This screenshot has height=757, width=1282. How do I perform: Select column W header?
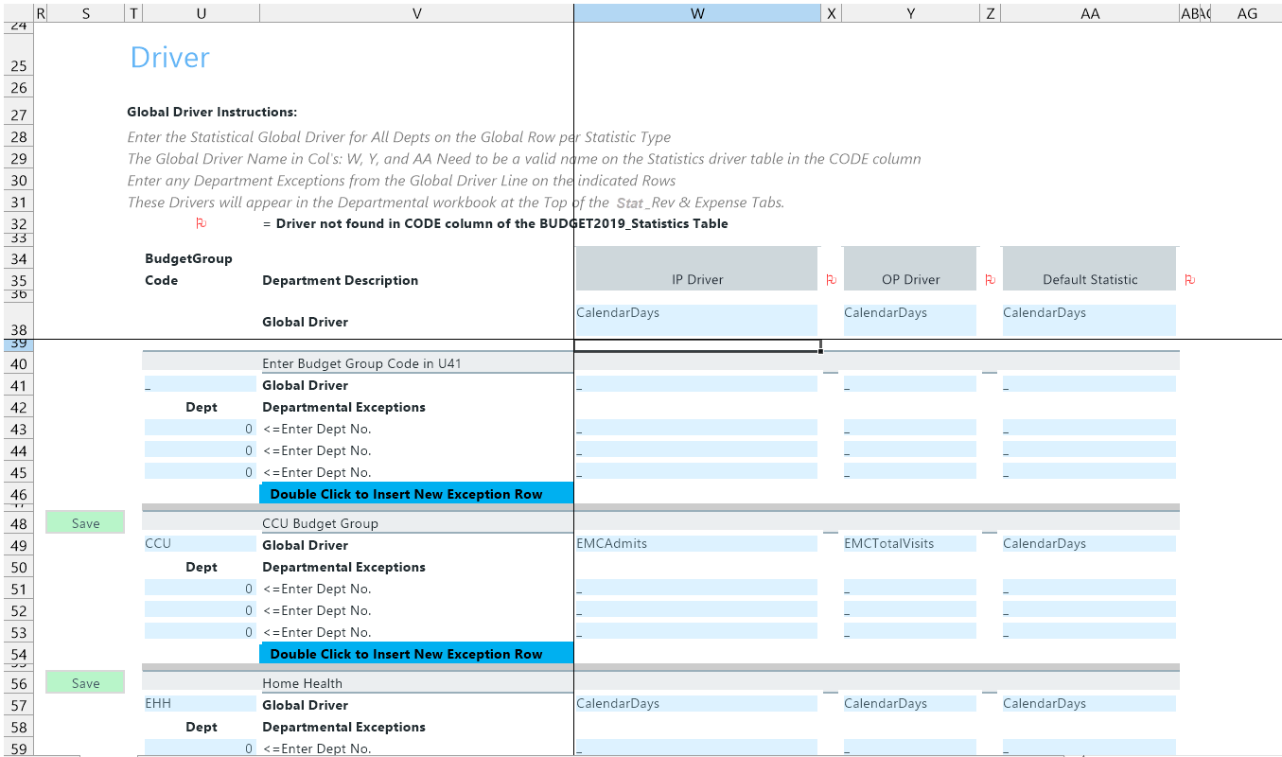click(697, 13)
